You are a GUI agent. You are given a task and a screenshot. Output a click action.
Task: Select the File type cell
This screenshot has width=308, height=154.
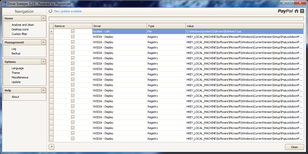pyautogui.click(x=166, y=31)
